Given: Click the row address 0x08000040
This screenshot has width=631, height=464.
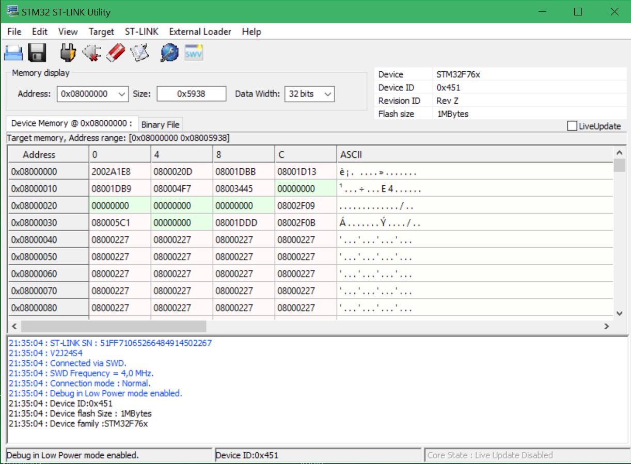Looking at the screenshot, I should (x=48, y=239).
